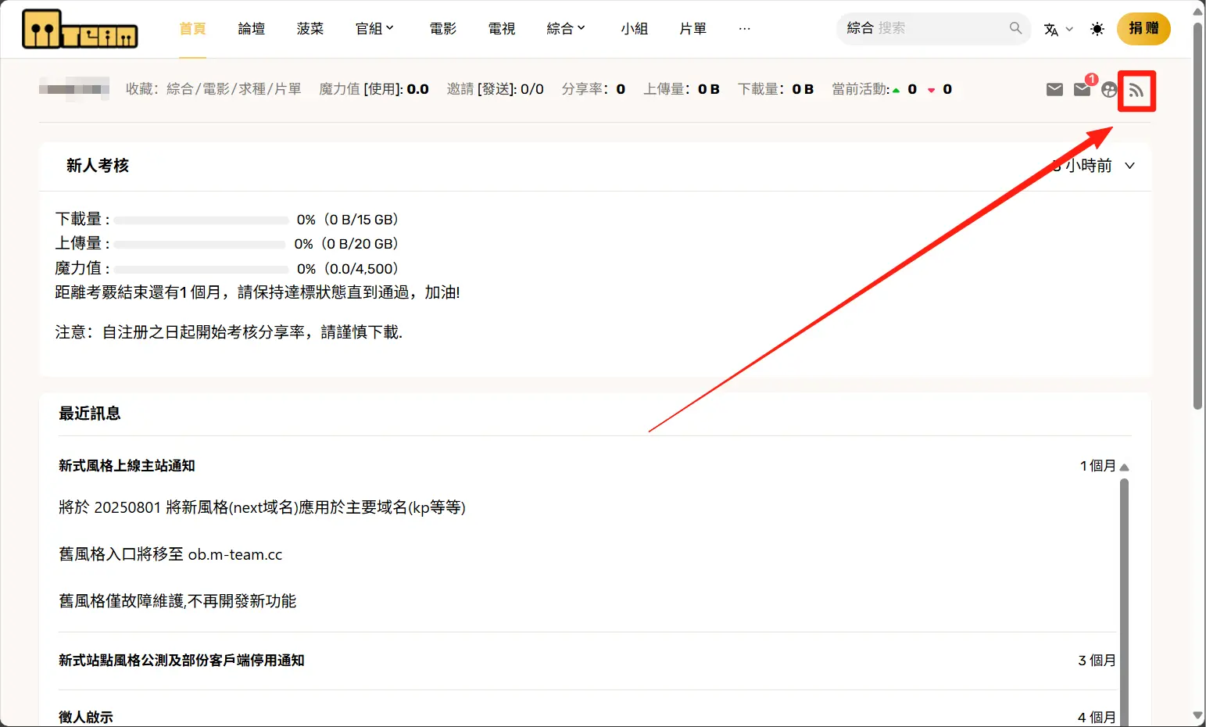Click the 捐贈 donate button
Viewport: 1206px width, 727px height.
click(1143, 29)
